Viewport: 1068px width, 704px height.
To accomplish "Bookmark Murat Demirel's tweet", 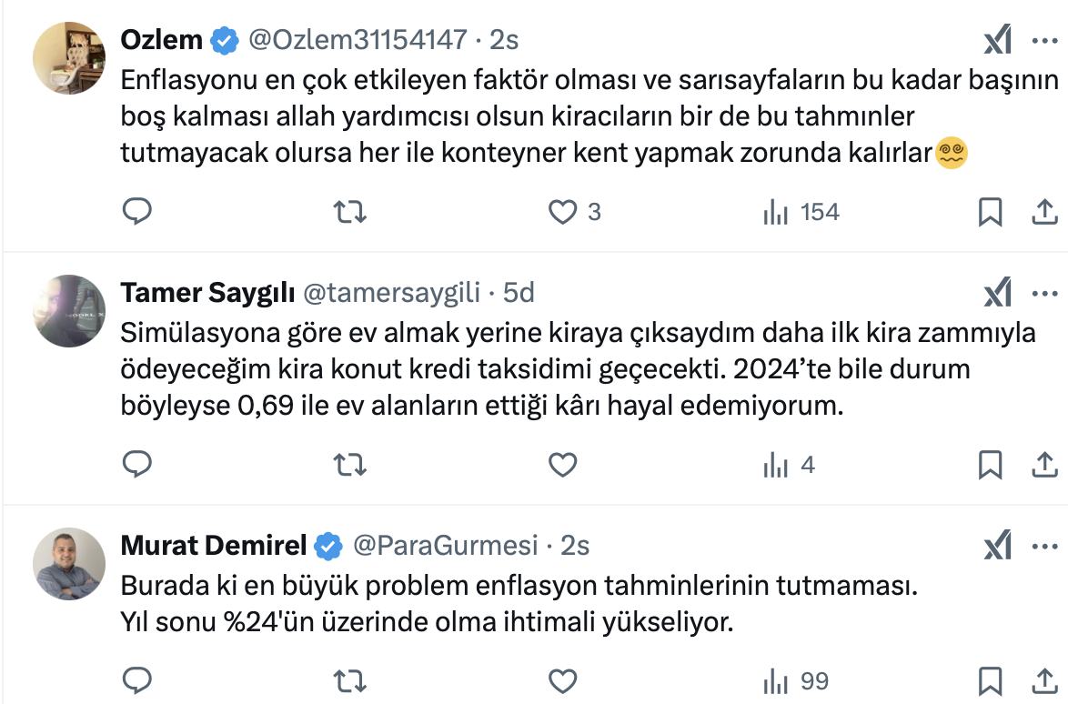I will 990,680.
